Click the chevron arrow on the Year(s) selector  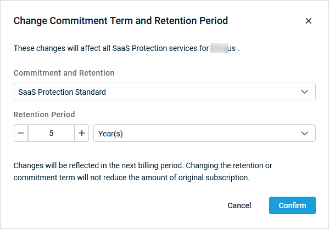(x=304, y=133)
